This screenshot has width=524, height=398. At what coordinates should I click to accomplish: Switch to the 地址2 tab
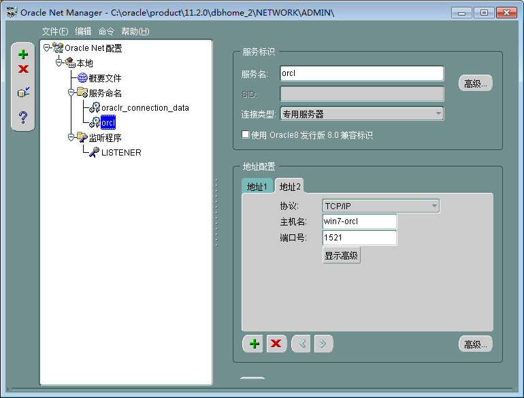point(290,186)
